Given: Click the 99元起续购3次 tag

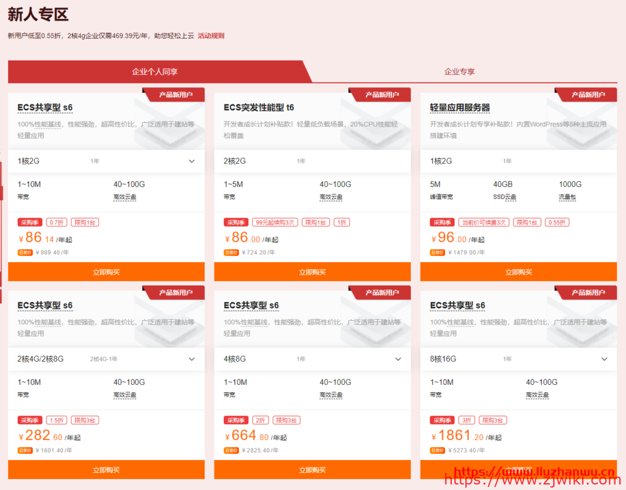Looking at the screenshot, I should 275,222.
